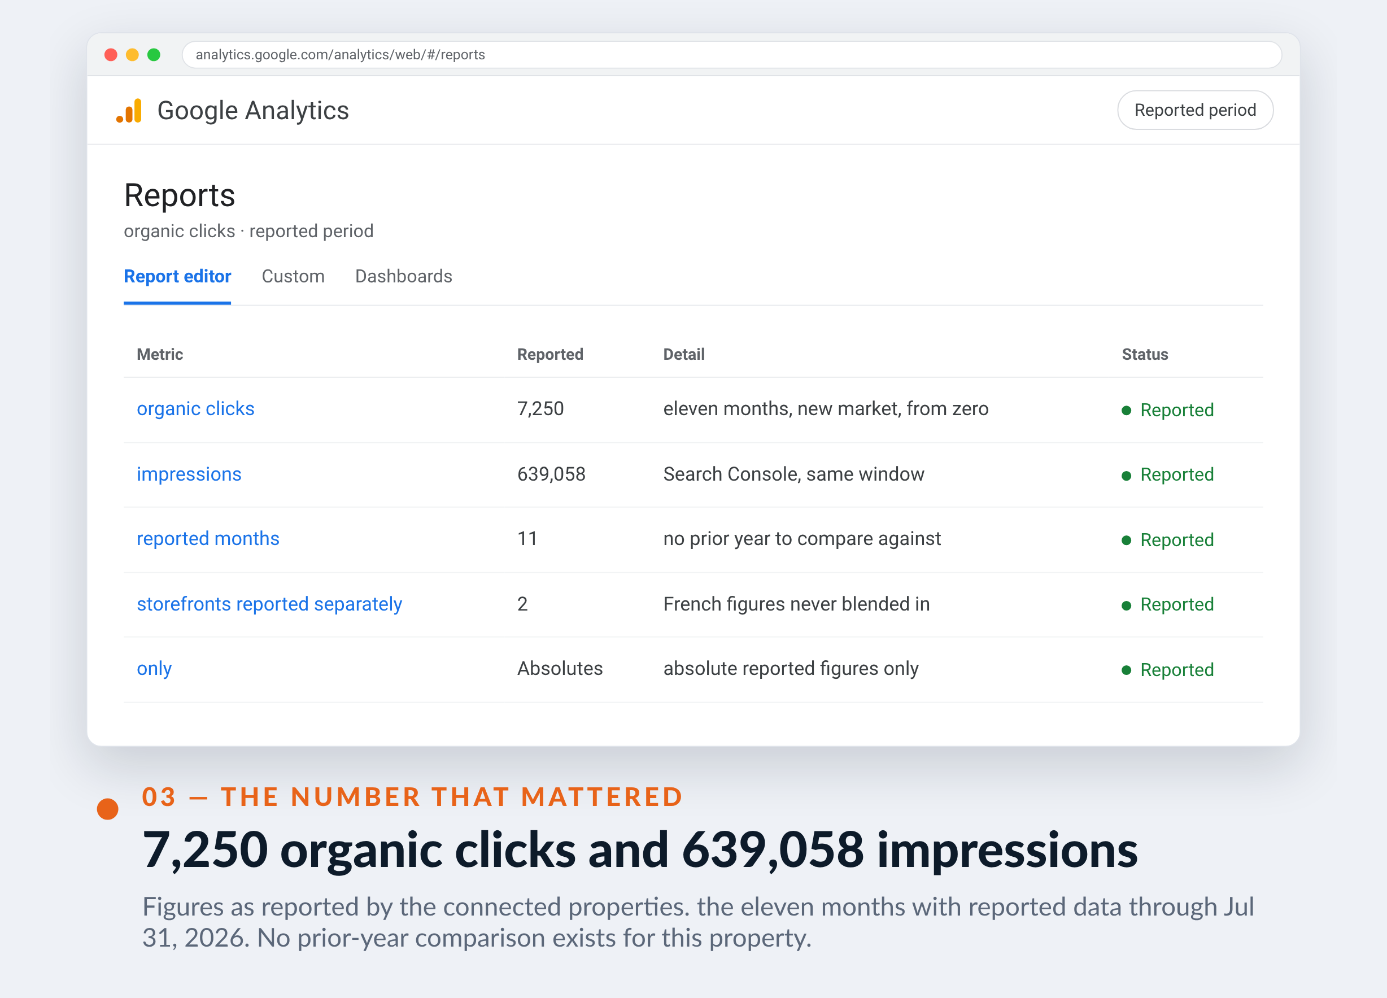
Task: Open the Dashboards tab
Action: (404, 276)
